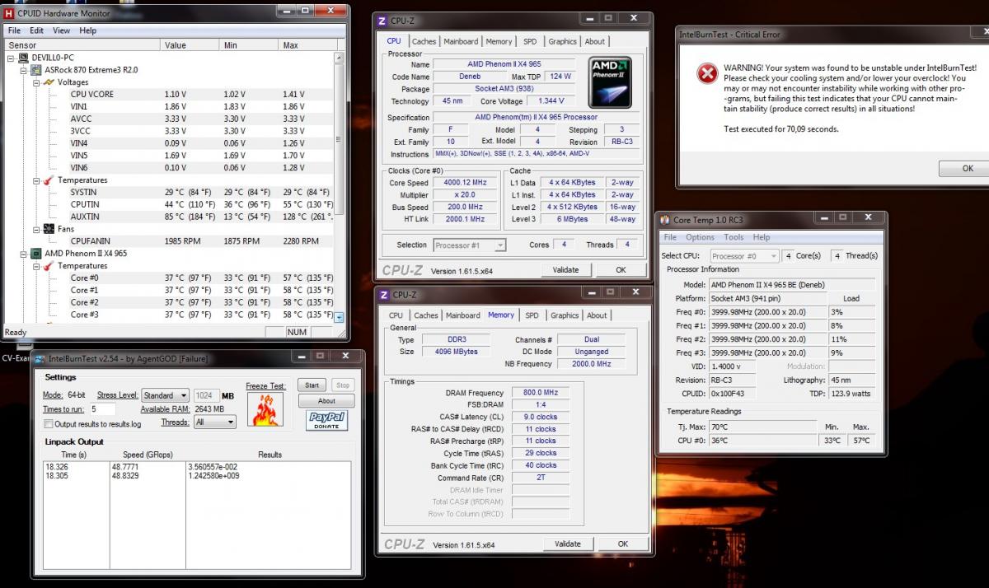The height and width of the screenshot is (588, 989).
Task: Click the About button in IntelBurnTest
Action: pyautogui.click(x=326, y=401)
